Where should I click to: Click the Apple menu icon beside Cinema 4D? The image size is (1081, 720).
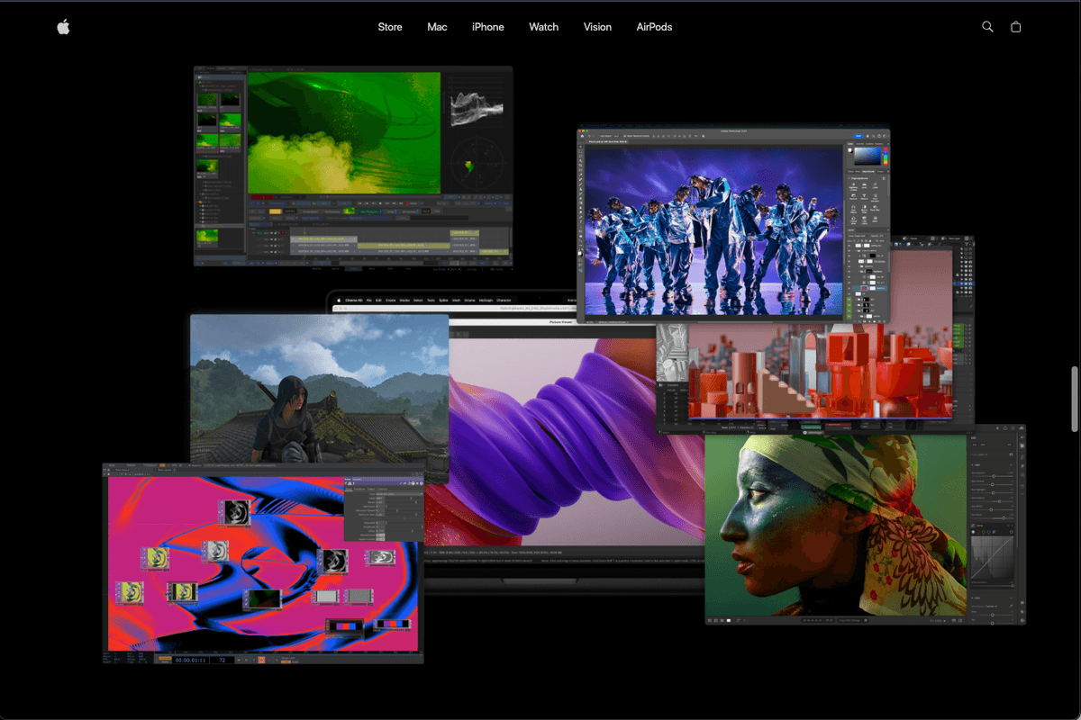(338, 300)
